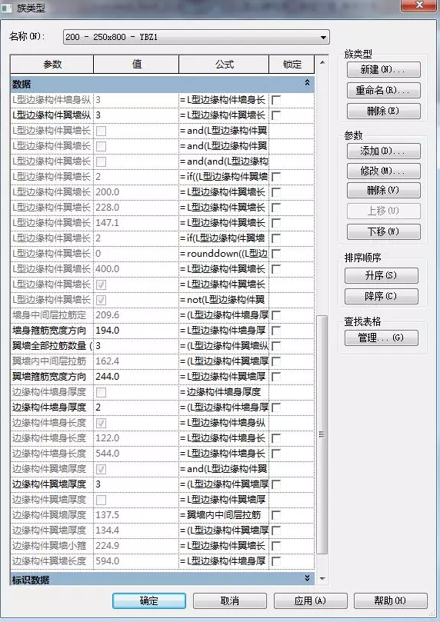Apply changes with 应用(A)

310,600
